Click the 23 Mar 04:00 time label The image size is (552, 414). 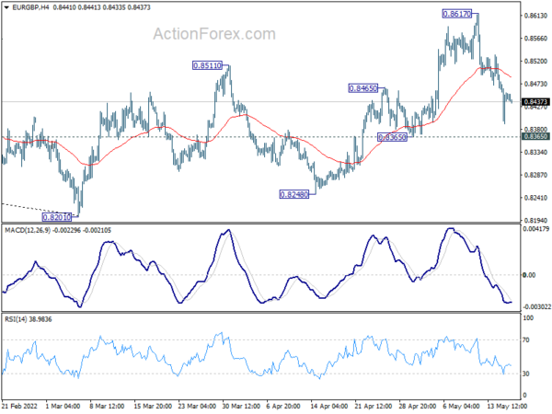tap(197, 407)
